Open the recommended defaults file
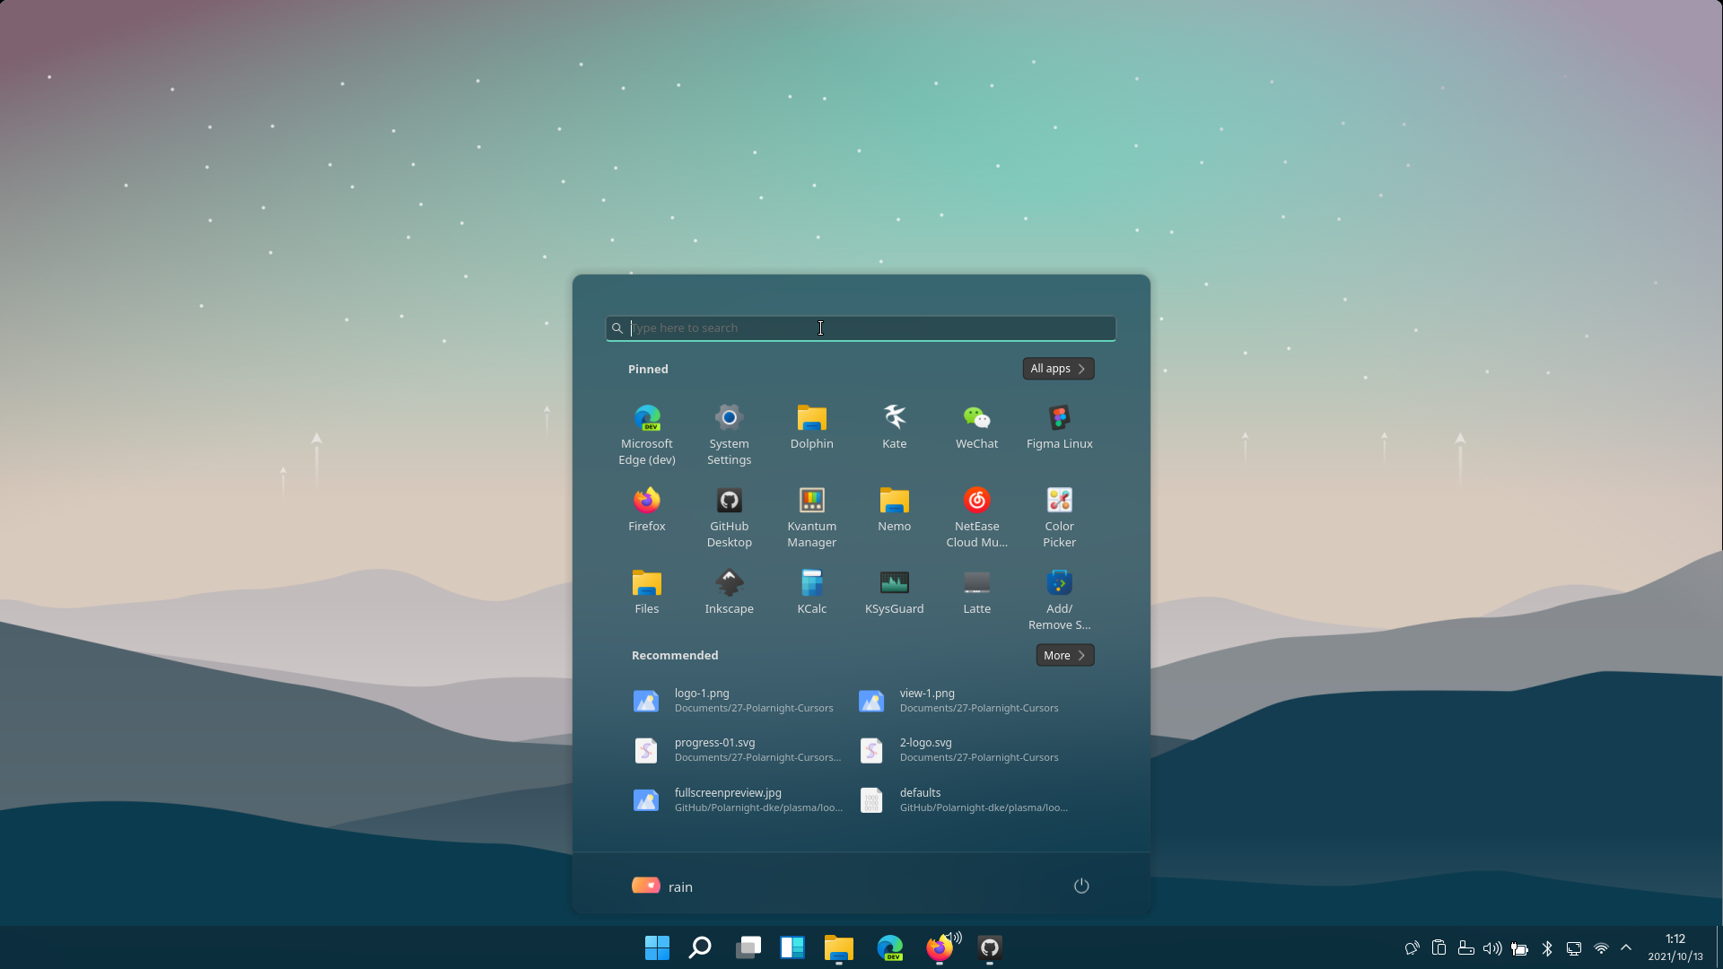The height and width of the screenshot is (969, 1723). [x=961, y=799]
